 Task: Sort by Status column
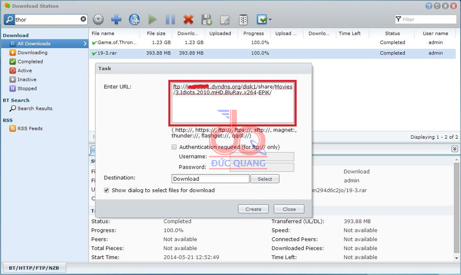(x=392, y=33)
